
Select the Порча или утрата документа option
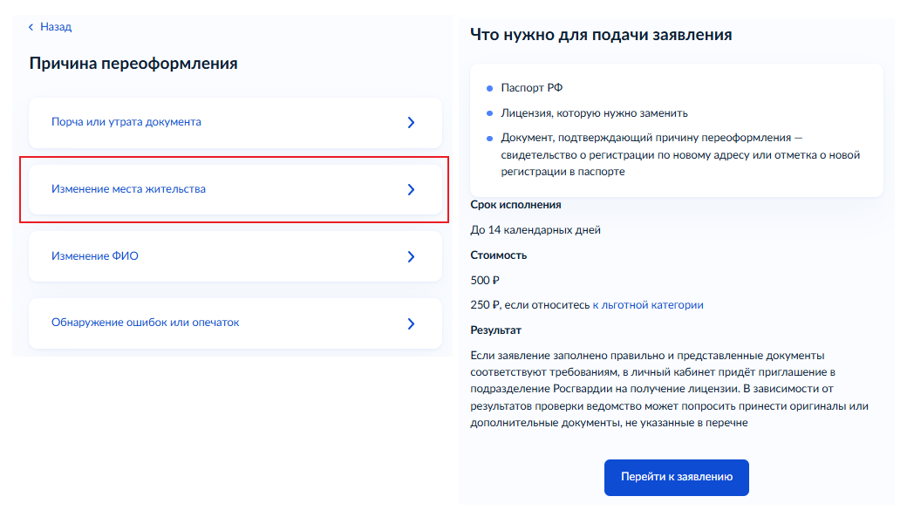coord(235,123)
